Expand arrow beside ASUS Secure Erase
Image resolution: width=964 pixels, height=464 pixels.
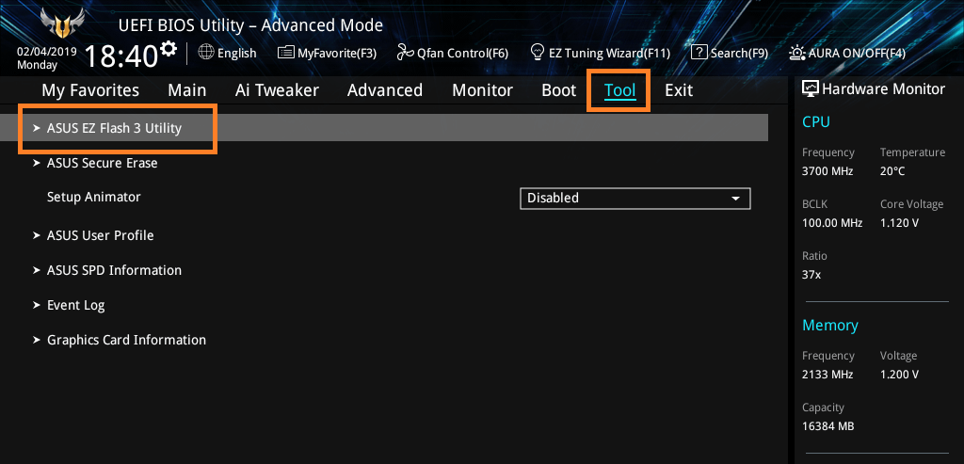click(x=37, y=163)
